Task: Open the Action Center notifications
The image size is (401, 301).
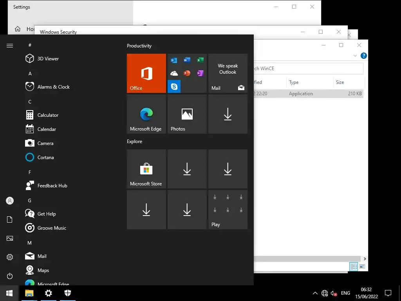Action: (x=388, y=293)
